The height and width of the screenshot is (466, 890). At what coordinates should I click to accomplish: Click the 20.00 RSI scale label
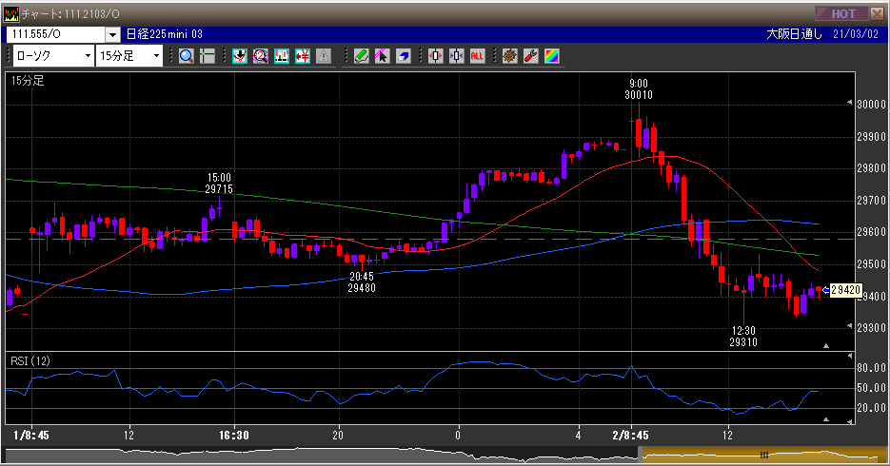point(871,408)
